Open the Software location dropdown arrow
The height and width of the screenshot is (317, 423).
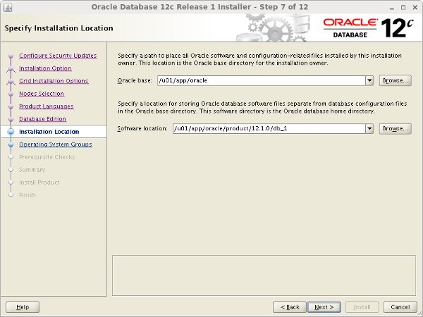click(x=369, y=129)
